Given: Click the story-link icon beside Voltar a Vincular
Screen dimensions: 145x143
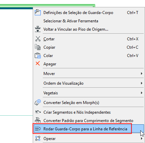Looking at the screenshot, I should point(38,29).
